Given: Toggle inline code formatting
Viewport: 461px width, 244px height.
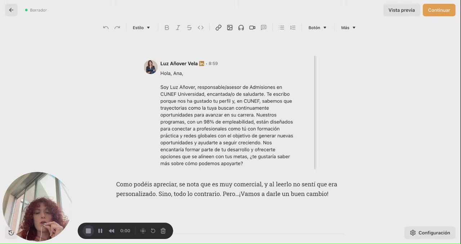Looking at the screenshot, I should coord(201,28).
